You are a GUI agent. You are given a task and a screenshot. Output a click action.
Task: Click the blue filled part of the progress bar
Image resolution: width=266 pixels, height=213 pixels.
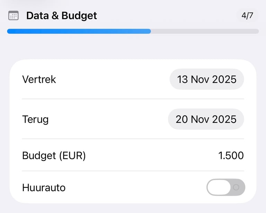pyautogui.click(x=79, y=31)
